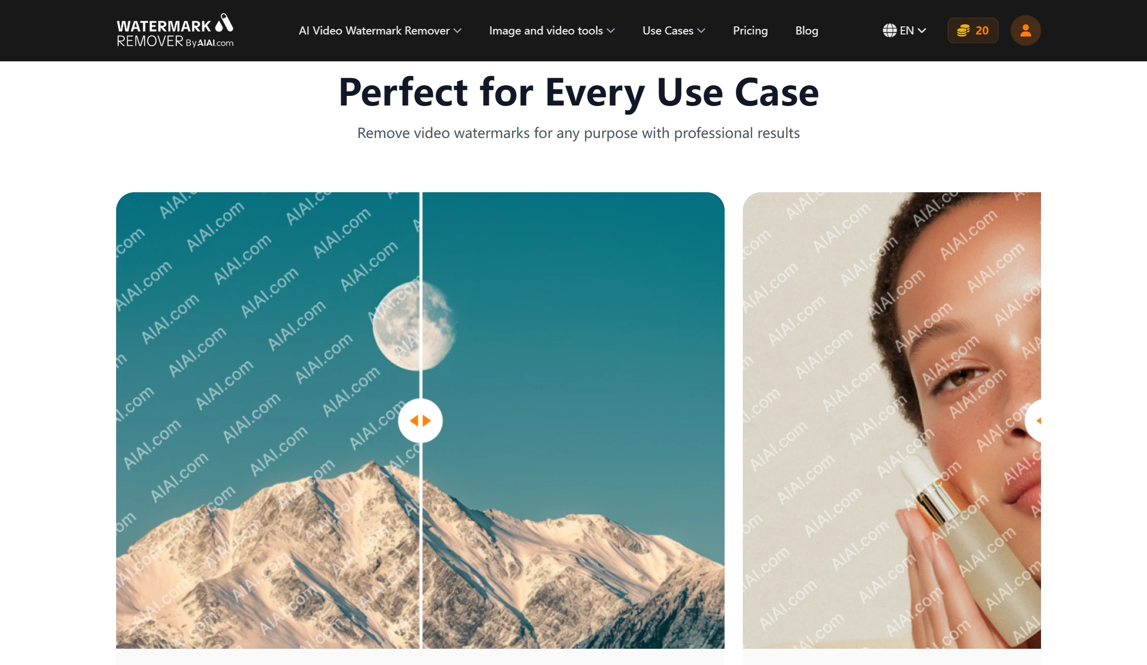Open the EN language dropdown arrow
This screenshot has height=665, width=1147.
click(922, 31)
